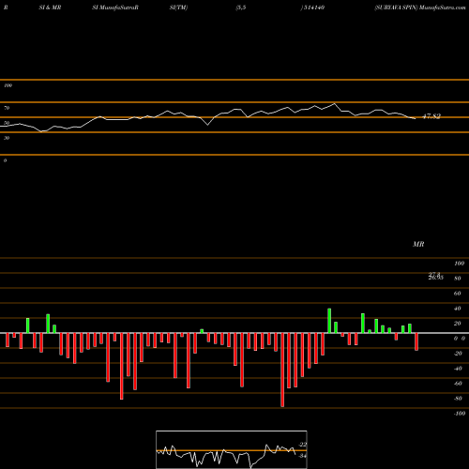Click the 70 level label on RSI axis

7,108
